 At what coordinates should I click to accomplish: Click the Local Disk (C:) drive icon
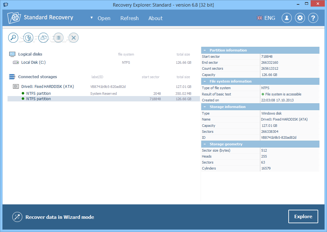pos(16,62)
